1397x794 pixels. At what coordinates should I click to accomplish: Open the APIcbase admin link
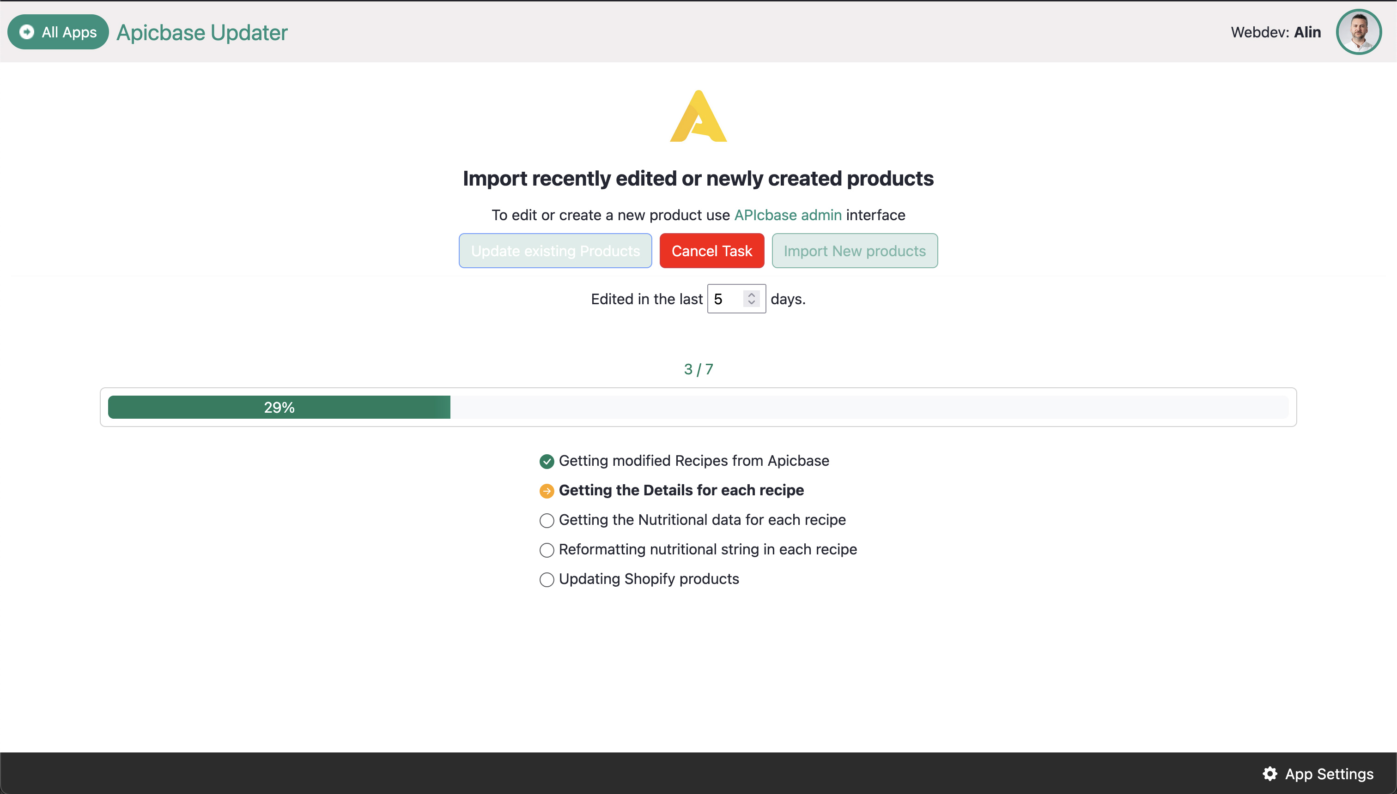[788, 215]
